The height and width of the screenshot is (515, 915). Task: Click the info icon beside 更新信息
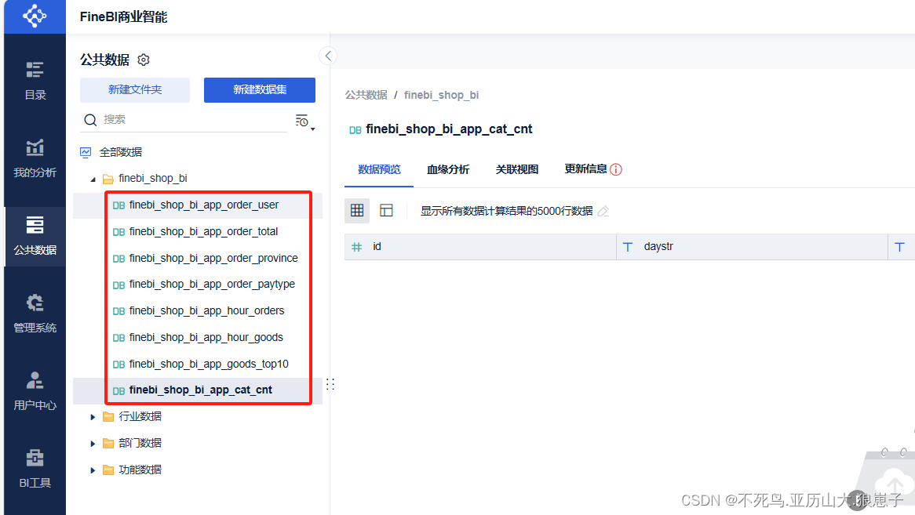[616, 169]
